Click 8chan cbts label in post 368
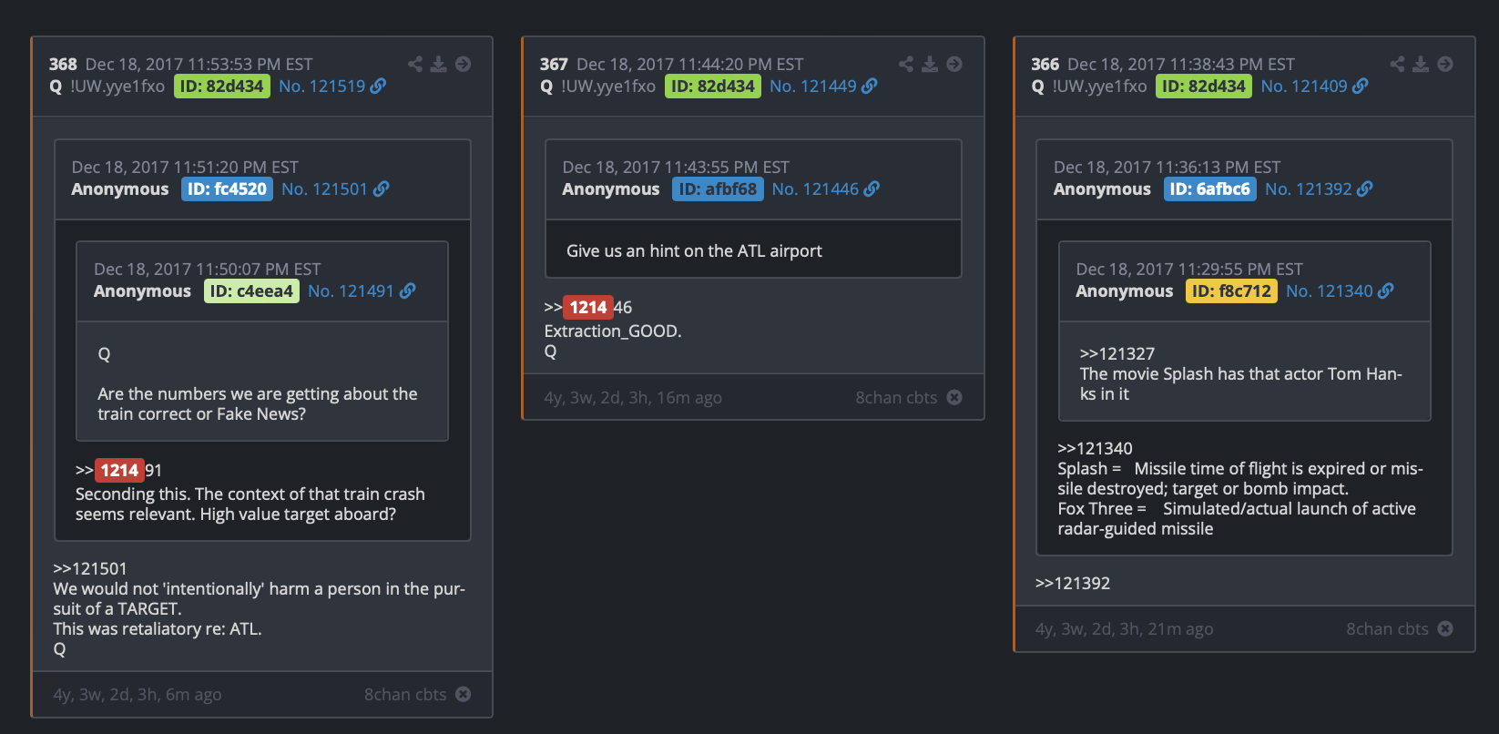The image size is (1499, 734). [x=405, y=694]
